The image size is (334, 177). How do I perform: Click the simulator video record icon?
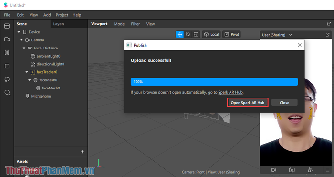tap(274, 170)
